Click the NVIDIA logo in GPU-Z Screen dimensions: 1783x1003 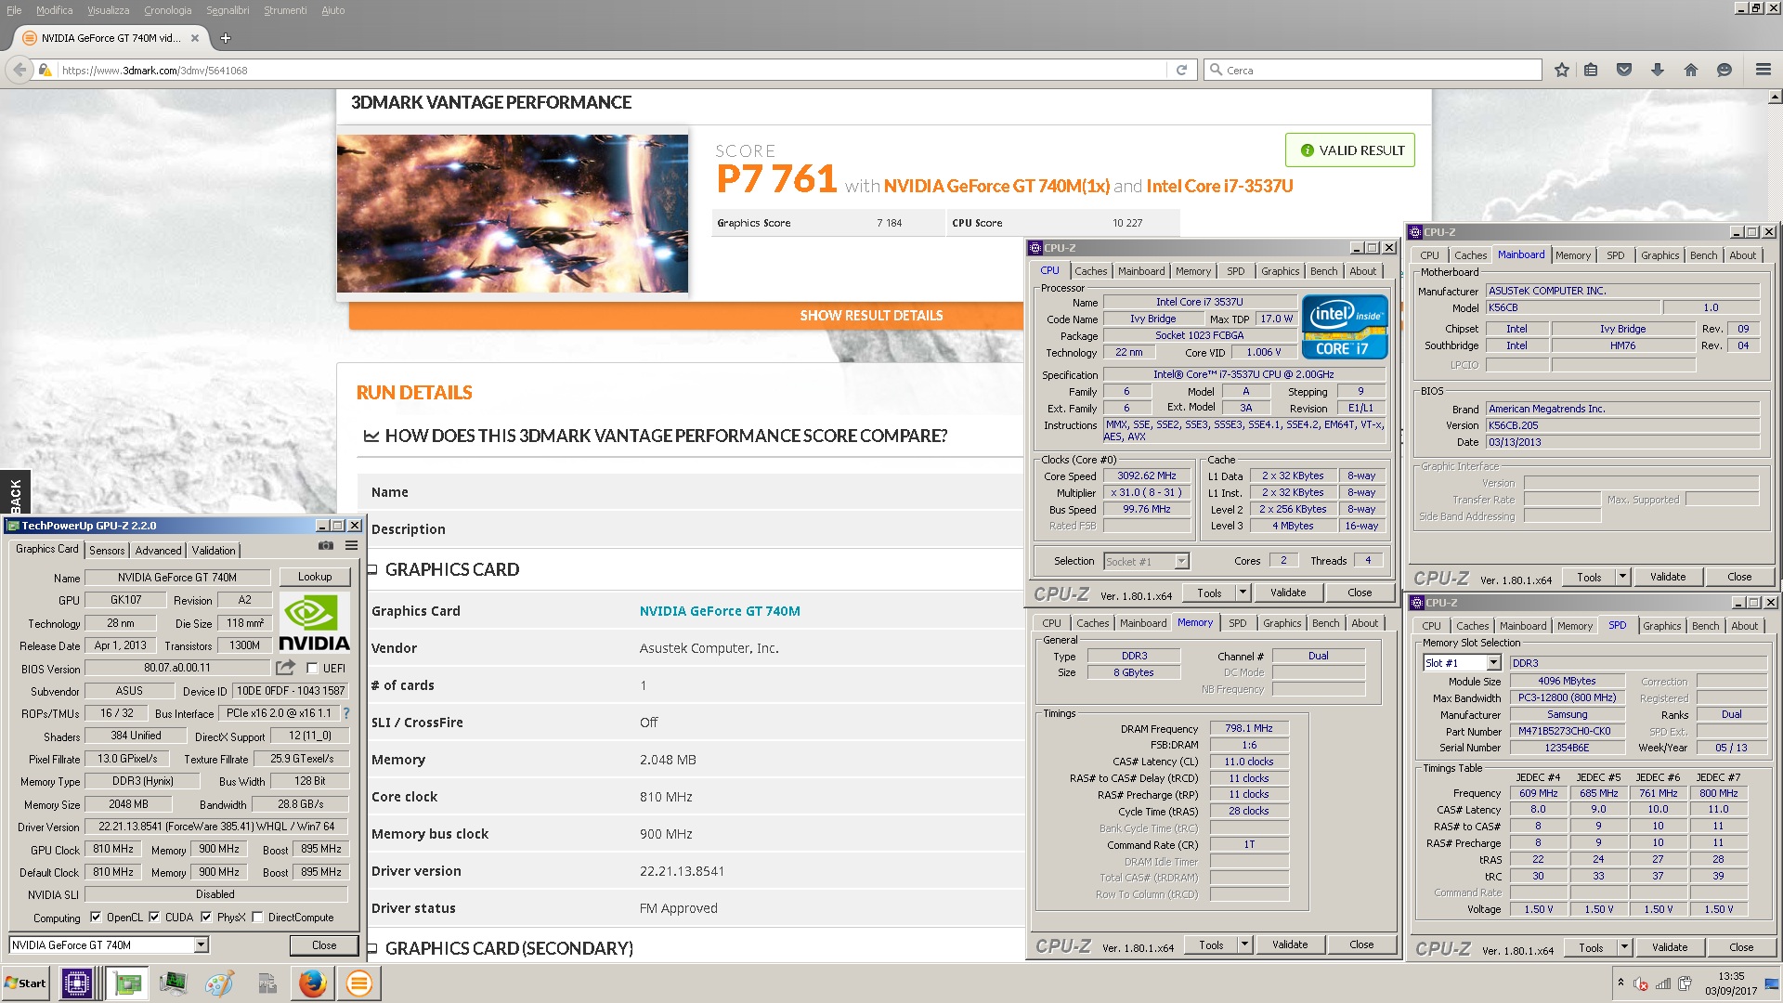pos(314,622)
